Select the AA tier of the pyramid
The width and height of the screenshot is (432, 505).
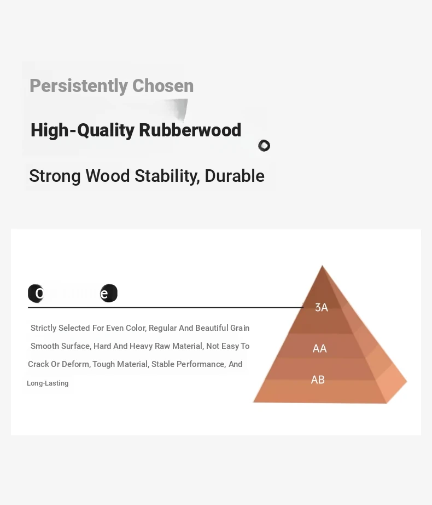coord(319,348)
